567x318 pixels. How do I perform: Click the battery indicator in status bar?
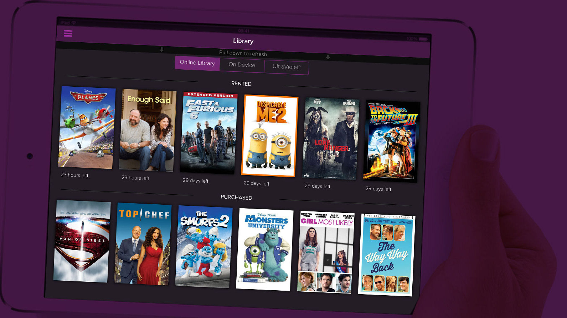(424, 39)
